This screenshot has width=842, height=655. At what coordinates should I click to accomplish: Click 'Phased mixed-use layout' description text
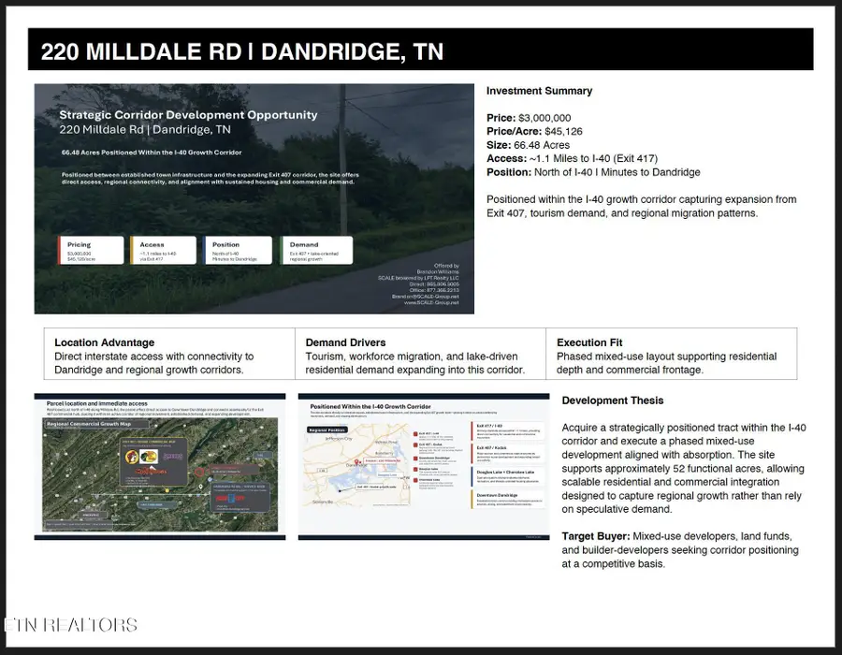(x=666, y=363)
